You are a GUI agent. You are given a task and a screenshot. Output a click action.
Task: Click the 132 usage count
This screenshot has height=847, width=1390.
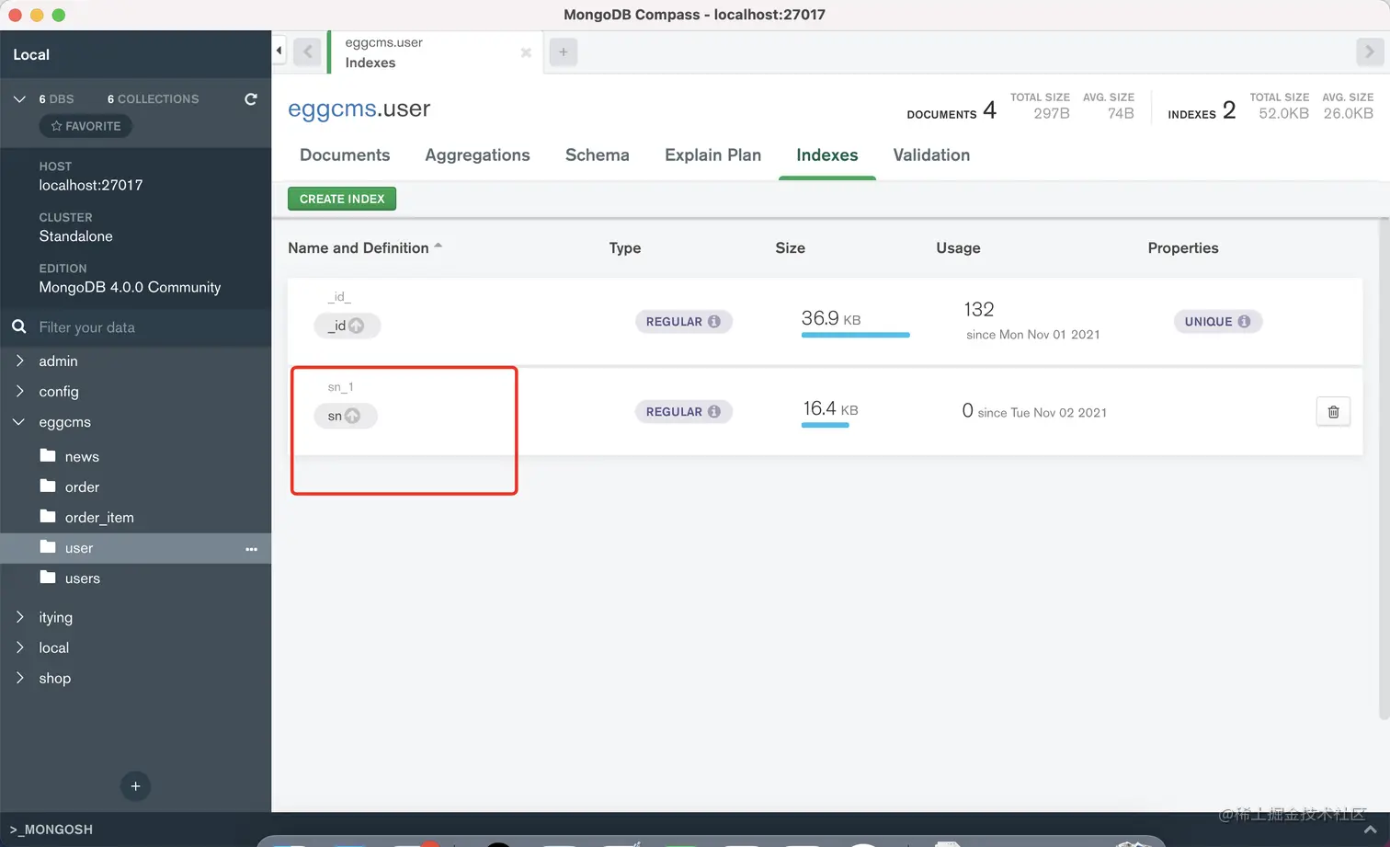(979, 309)
